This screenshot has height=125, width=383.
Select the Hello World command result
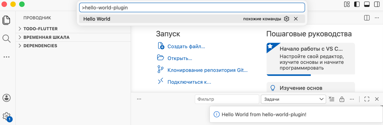tap(192, 19)
